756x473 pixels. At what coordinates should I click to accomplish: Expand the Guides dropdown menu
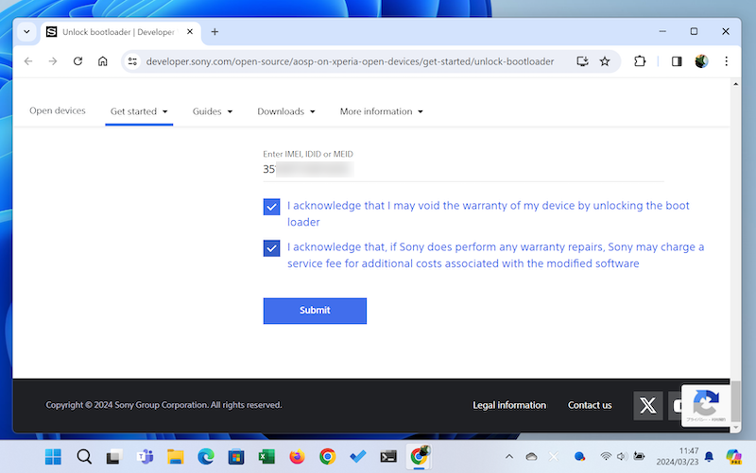[213, 111]
